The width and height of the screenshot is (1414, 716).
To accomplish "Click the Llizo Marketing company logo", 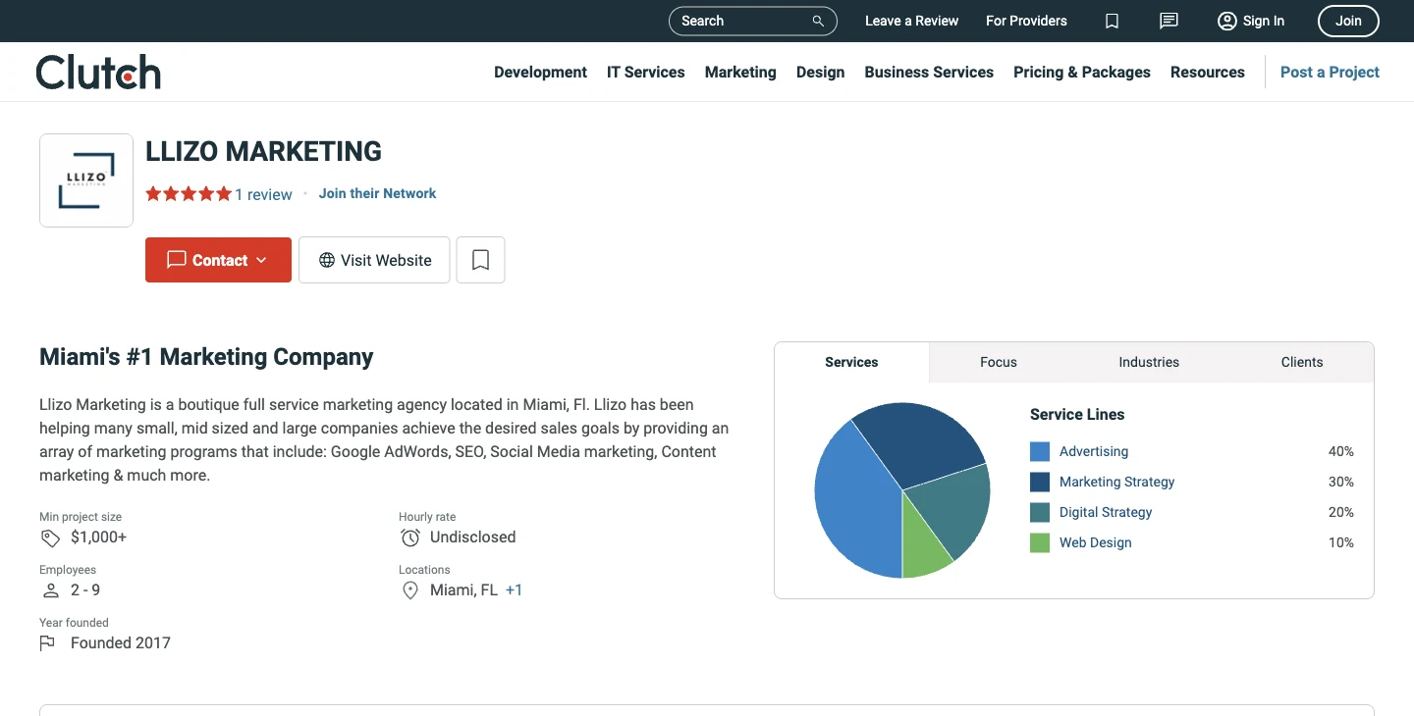I will pos(86,180).
